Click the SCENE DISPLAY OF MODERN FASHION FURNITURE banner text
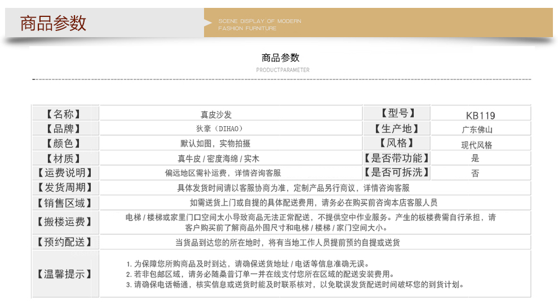Screen dimensions: 558x308 (260, 25)
